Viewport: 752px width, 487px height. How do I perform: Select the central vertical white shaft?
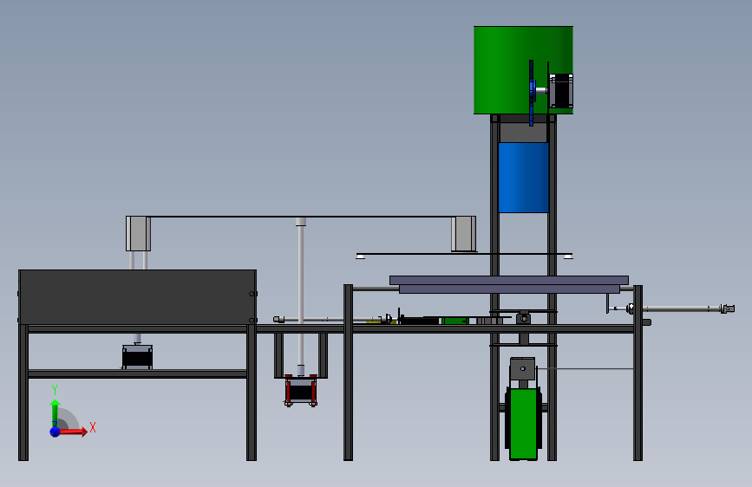(x=301, y=296)
